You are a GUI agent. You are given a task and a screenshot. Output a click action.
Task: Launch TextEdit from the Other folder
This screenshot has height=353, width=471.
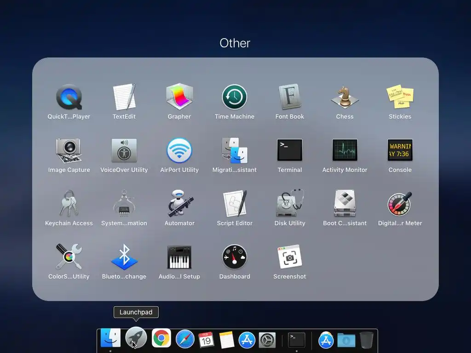124,97
